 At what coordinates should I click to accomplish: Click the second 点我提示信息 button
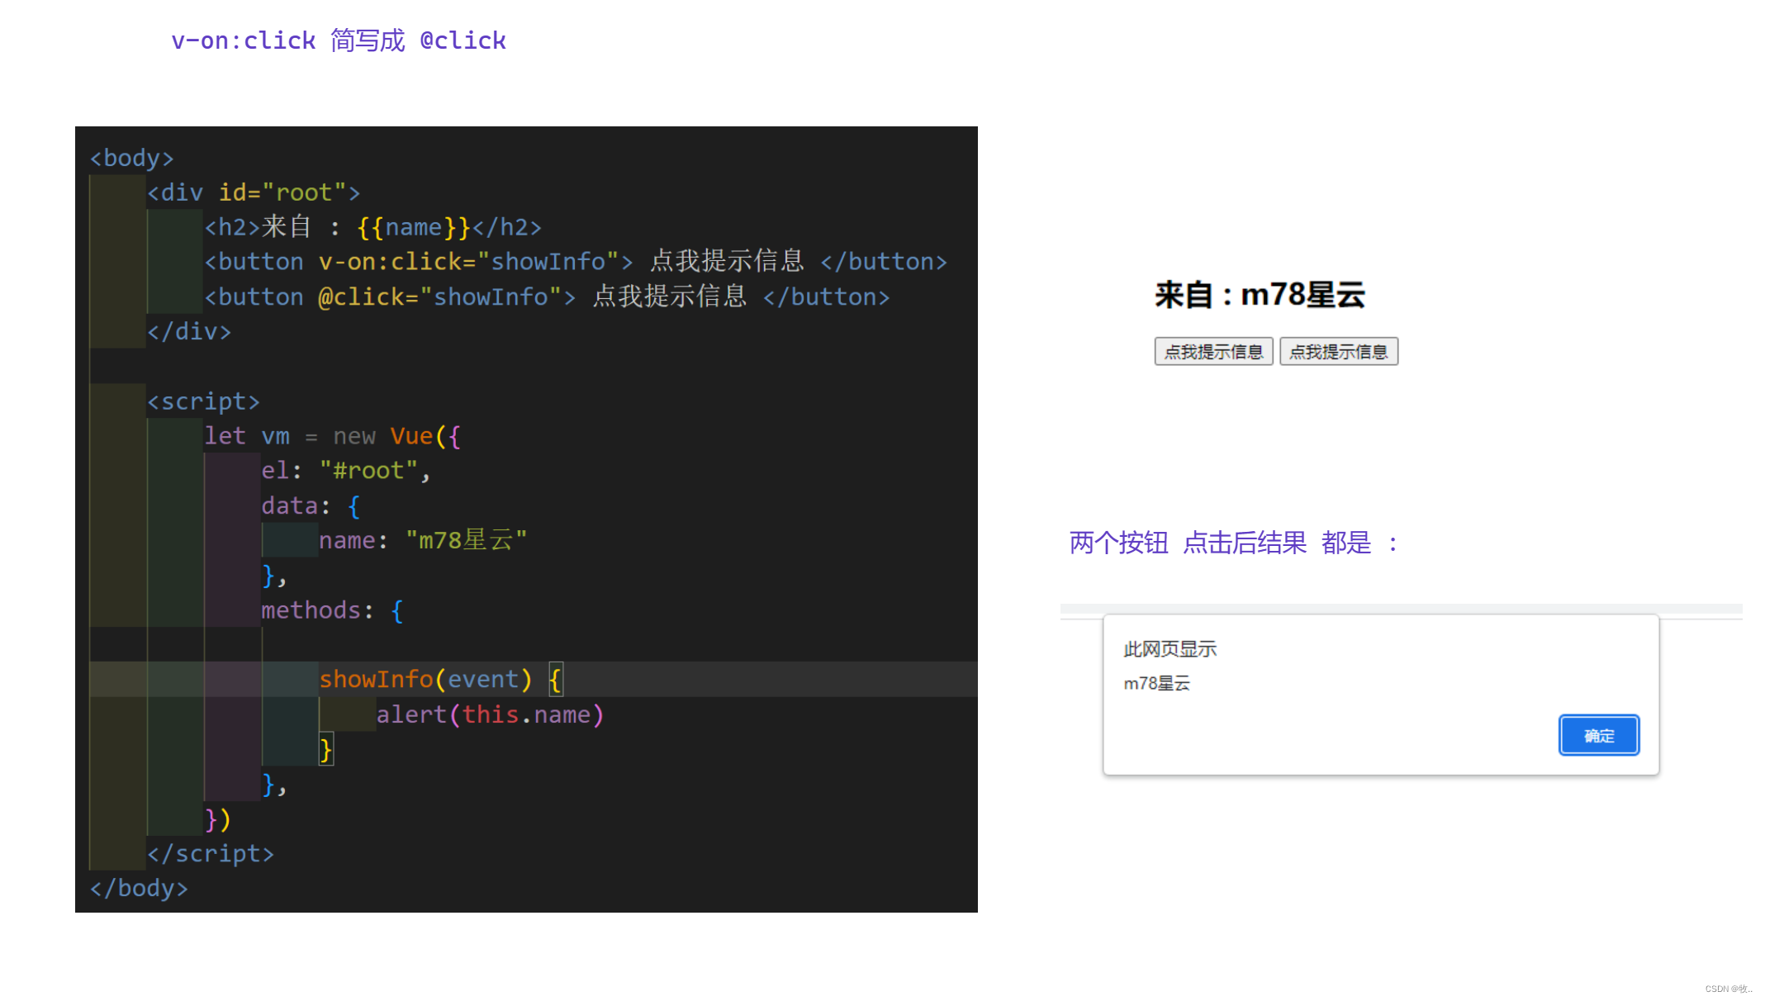pos(1338,352)
